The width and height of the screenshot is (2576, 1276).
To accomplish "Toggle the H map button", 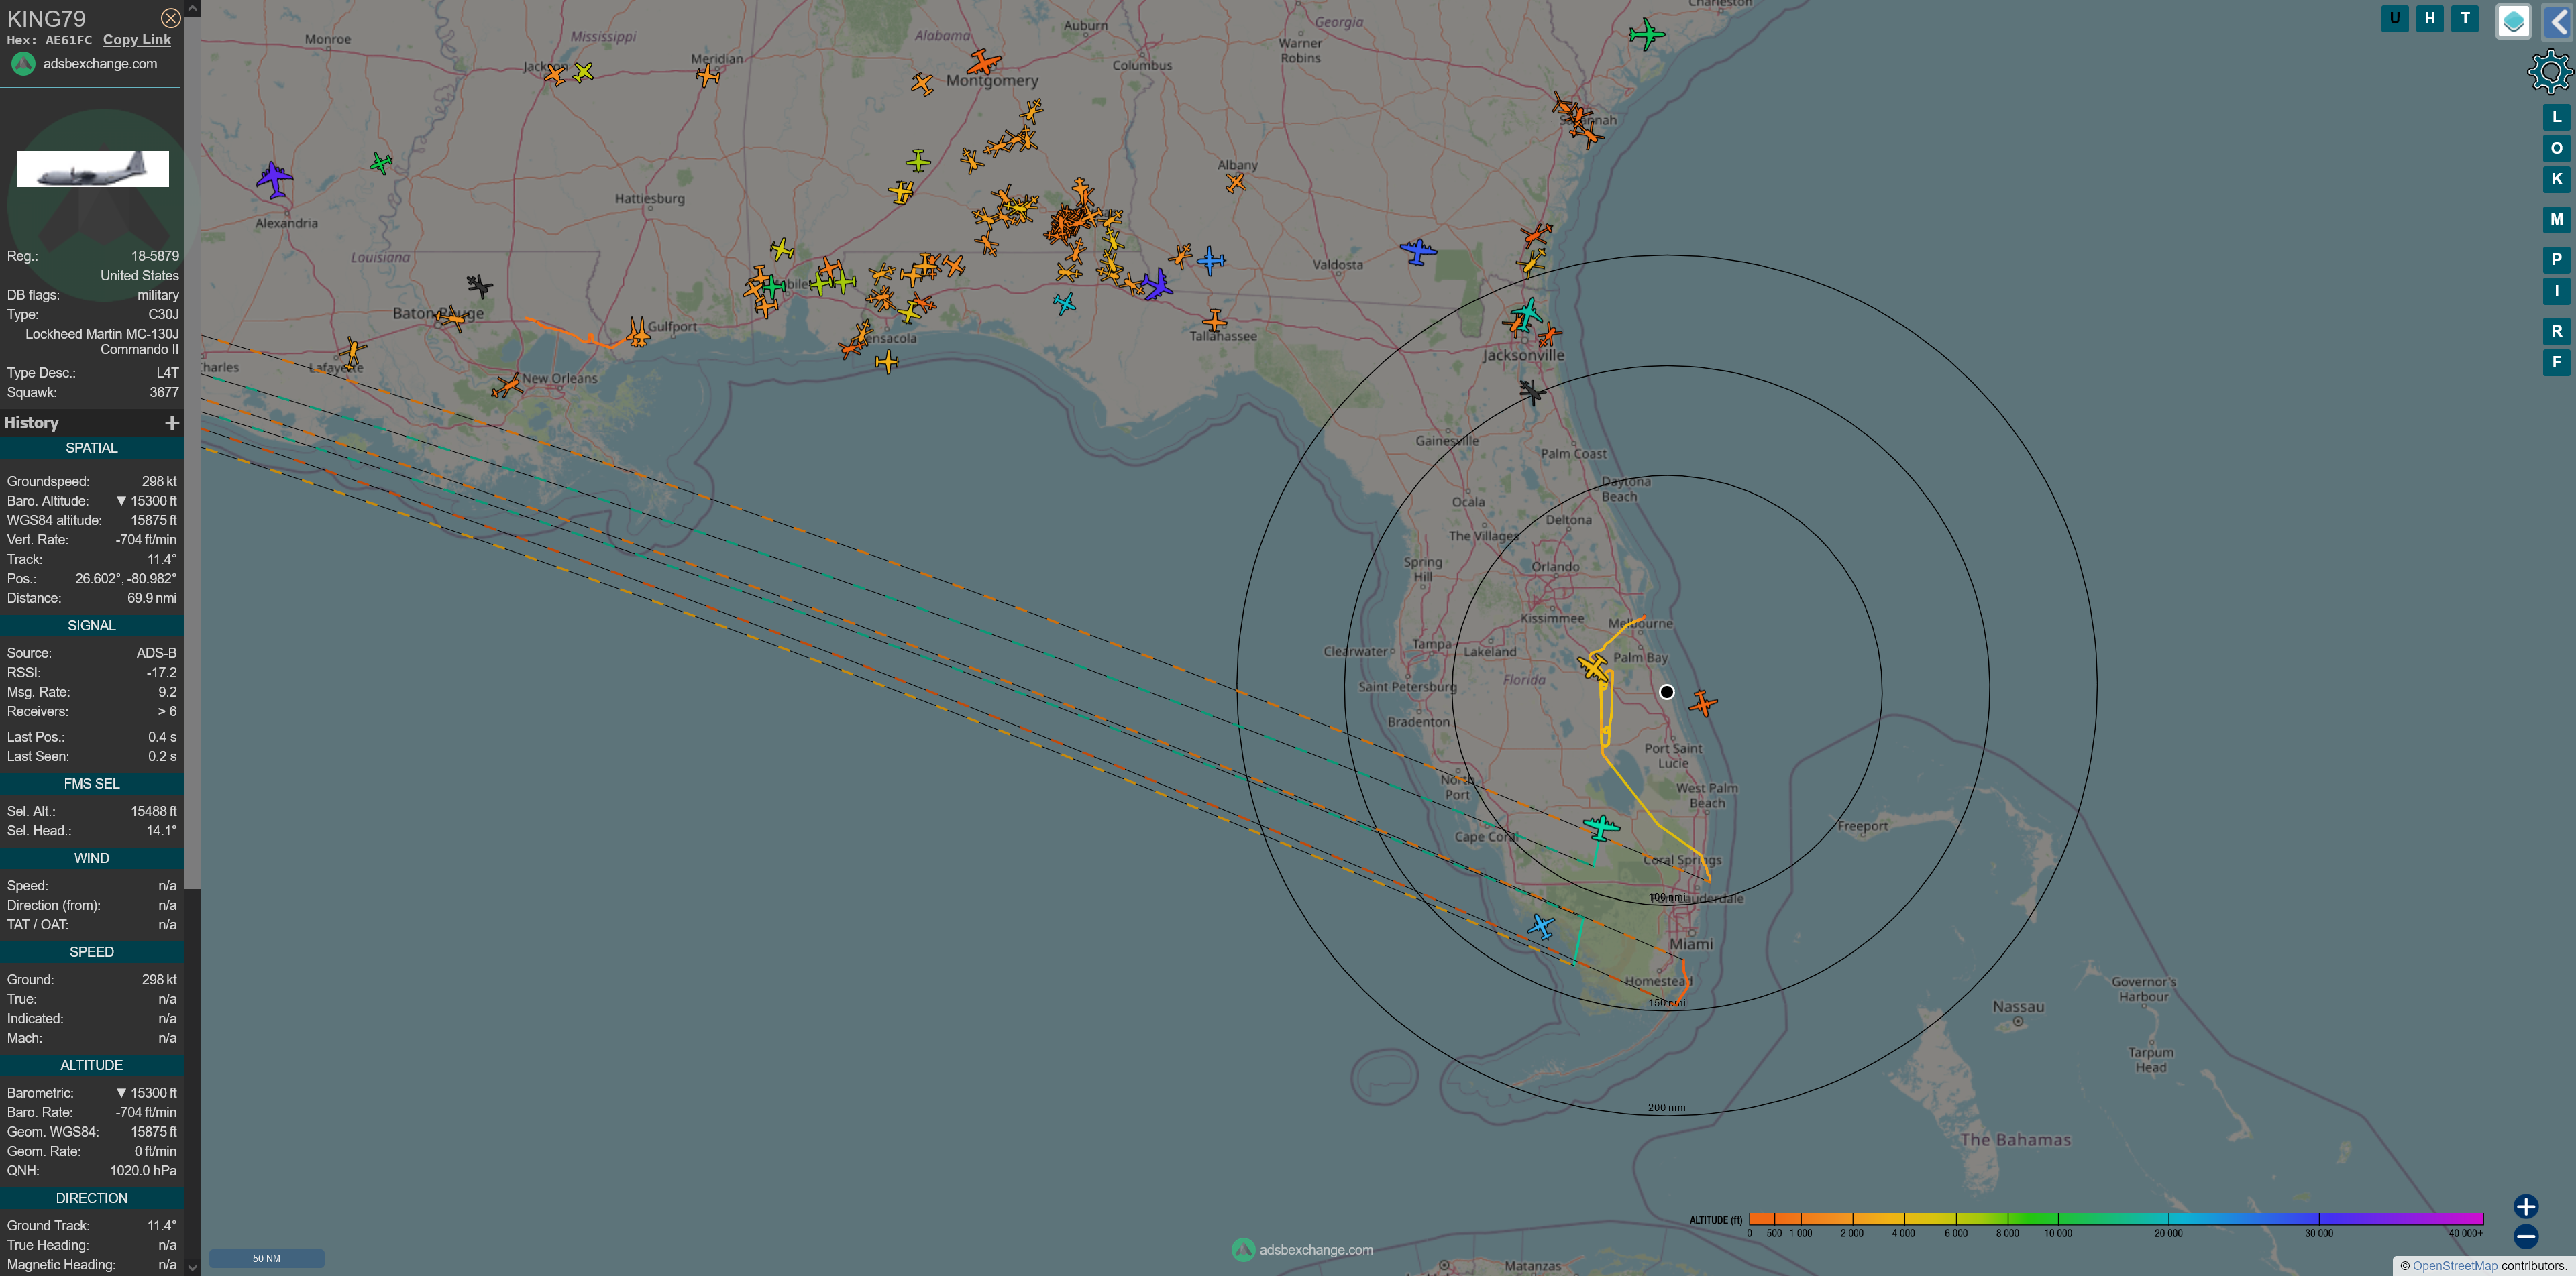I will tap(2430, 18).
